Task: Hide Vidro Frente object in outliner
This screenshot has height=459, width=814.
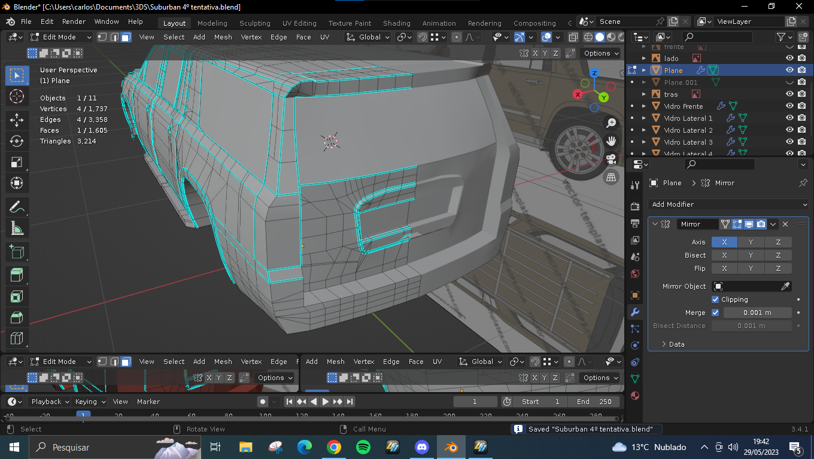Action: [789, 106]
